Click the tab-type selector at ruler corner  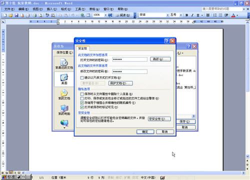click(3, 21)
